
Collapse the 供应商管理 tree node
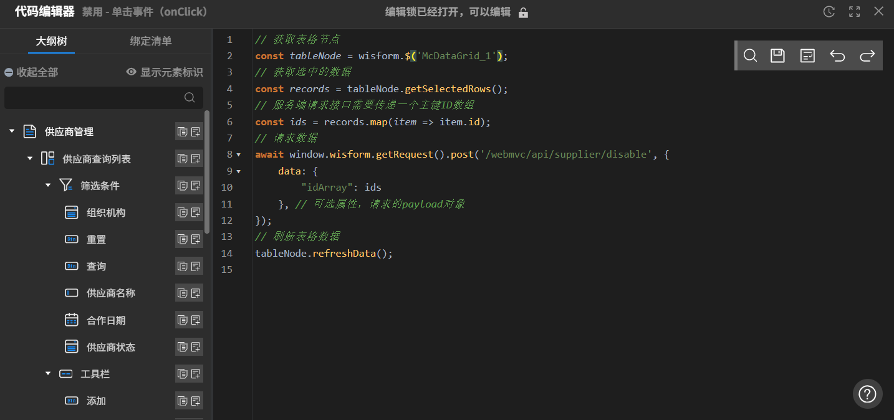(11, 131)
